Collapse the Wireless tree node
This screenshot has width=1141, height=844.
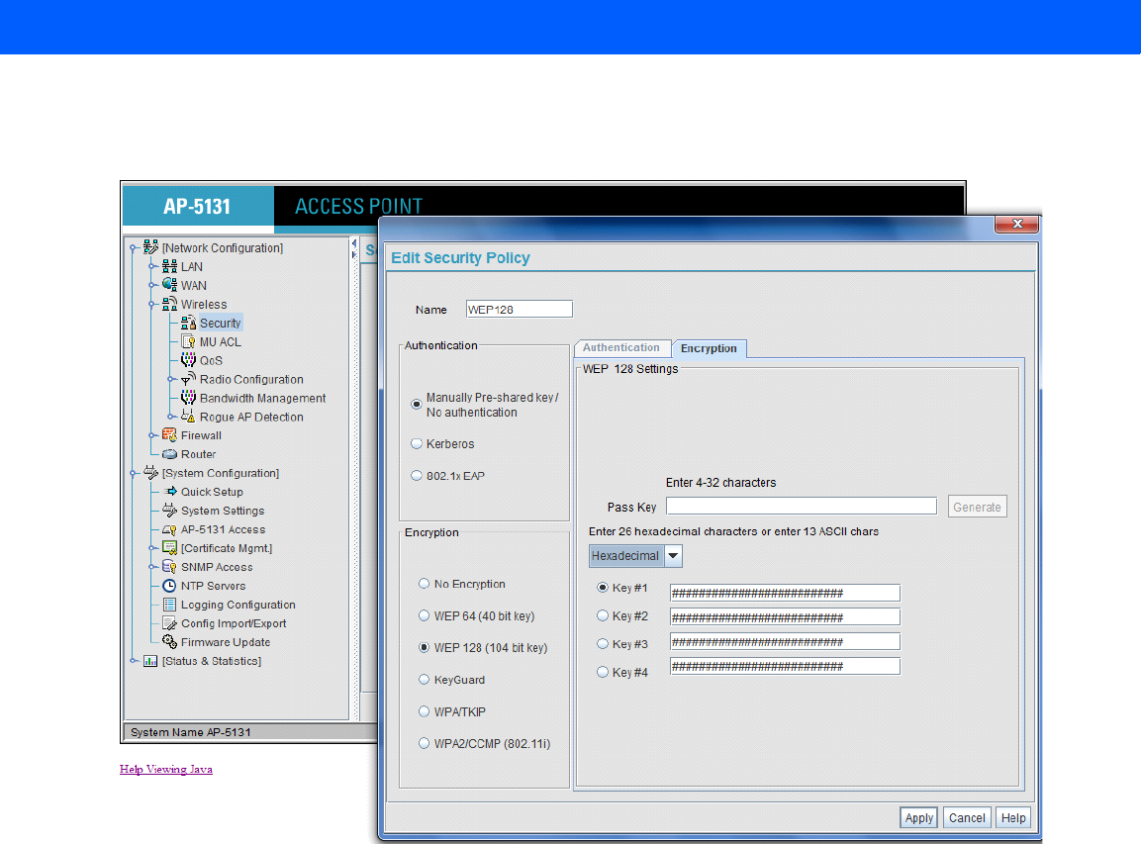pyautogui.click(x=152, y=304)
